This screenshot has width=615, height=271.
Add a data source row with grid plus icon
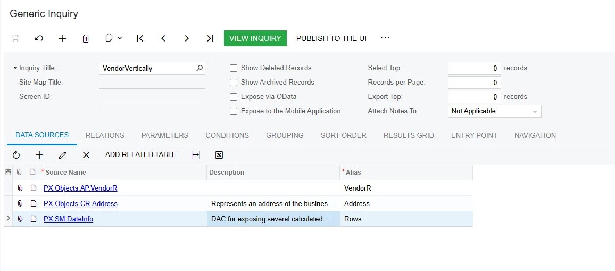tap(39, 155)
